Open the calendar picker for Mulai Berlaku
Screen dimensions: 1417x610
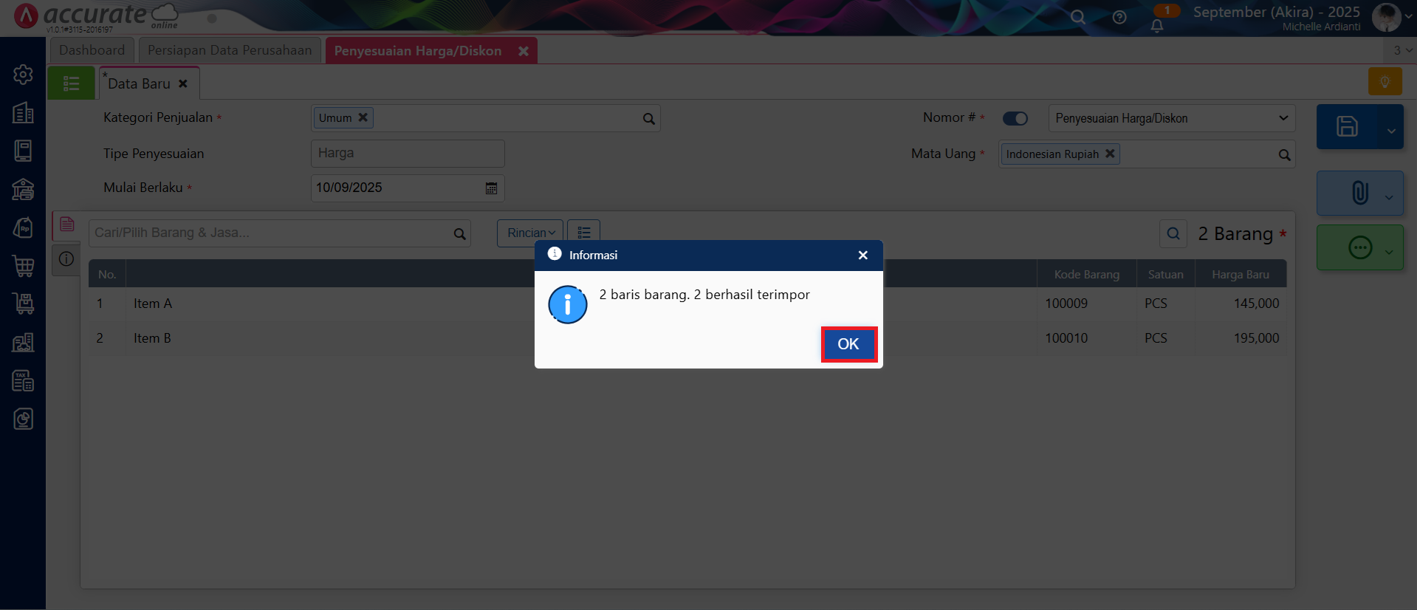491,188
